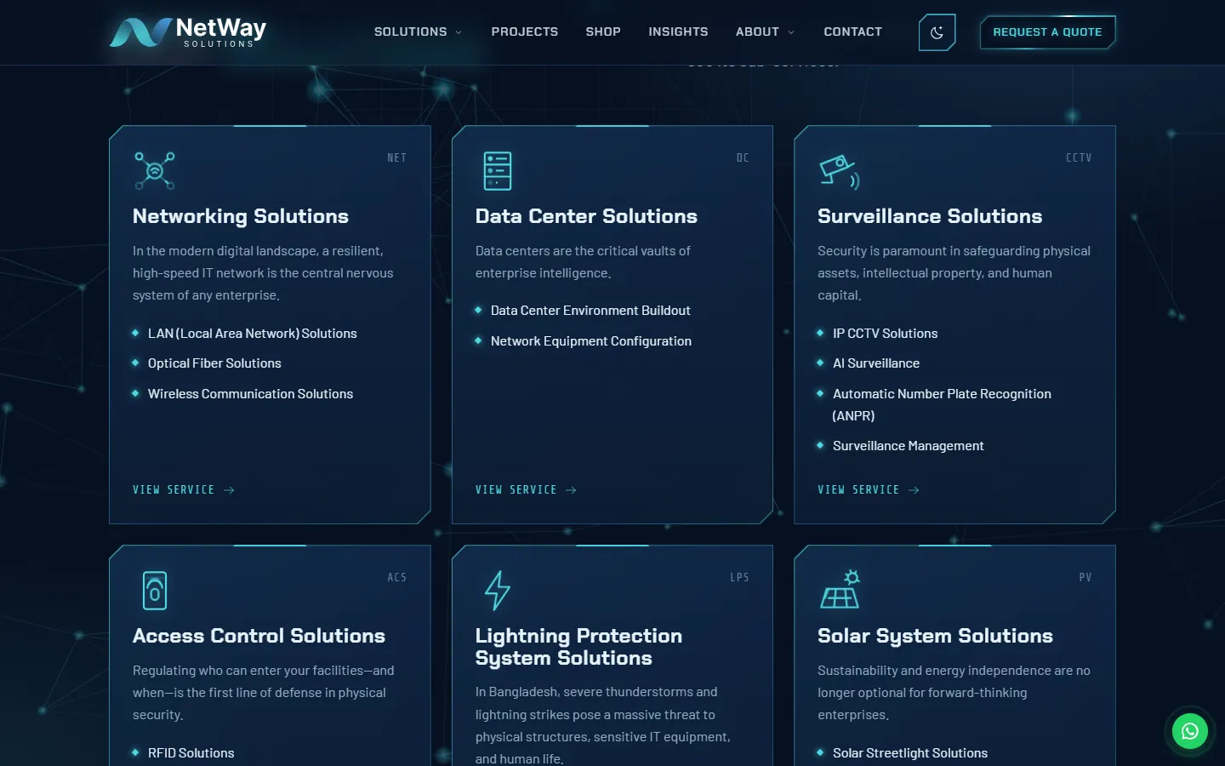
Task: Select Data Center Environment Buildout item
Action: click(590, 311)
